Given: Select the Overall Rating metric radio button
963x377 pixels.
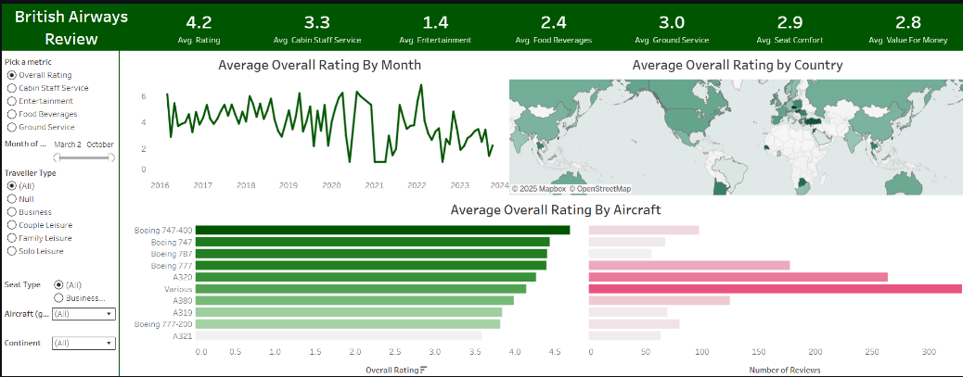Looking at the screenshot, I should tap(12, 75).
